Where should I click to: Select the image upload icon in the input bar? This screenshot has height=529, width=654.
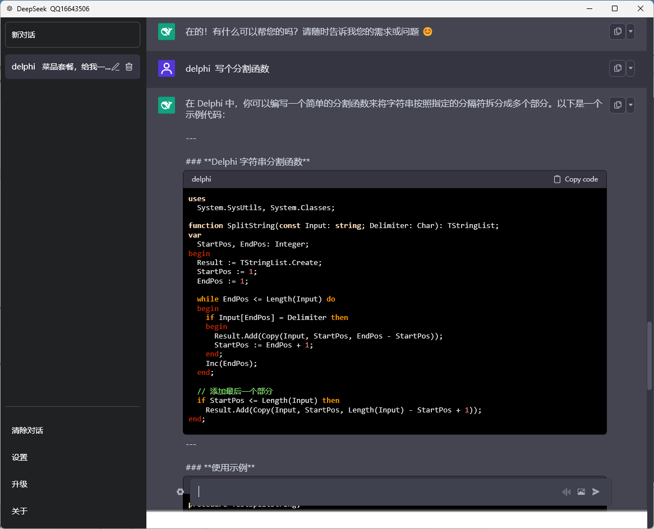click(x=581, y=491)
